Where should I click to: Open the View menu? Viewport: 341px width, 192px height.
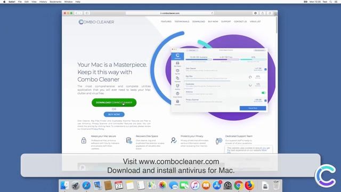pos(34,2)
